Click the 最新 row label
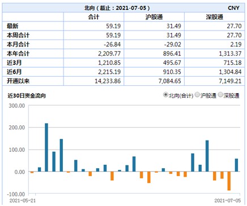Screen dimensions: 247x206 [12, 26]
